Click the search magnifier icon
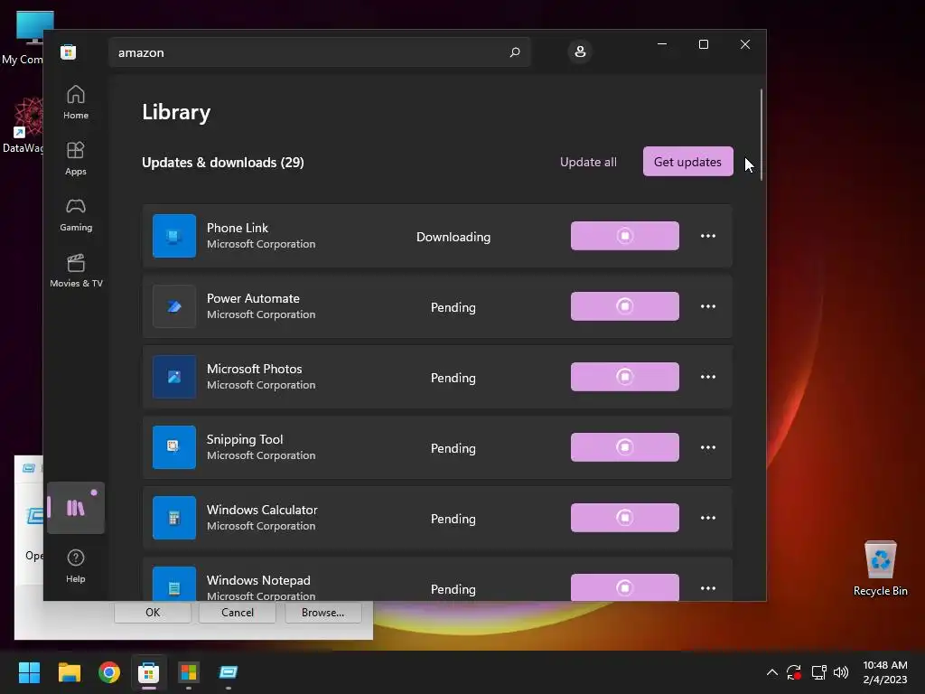The height and width of the screenshot is (694, 925). click(514, 52)
